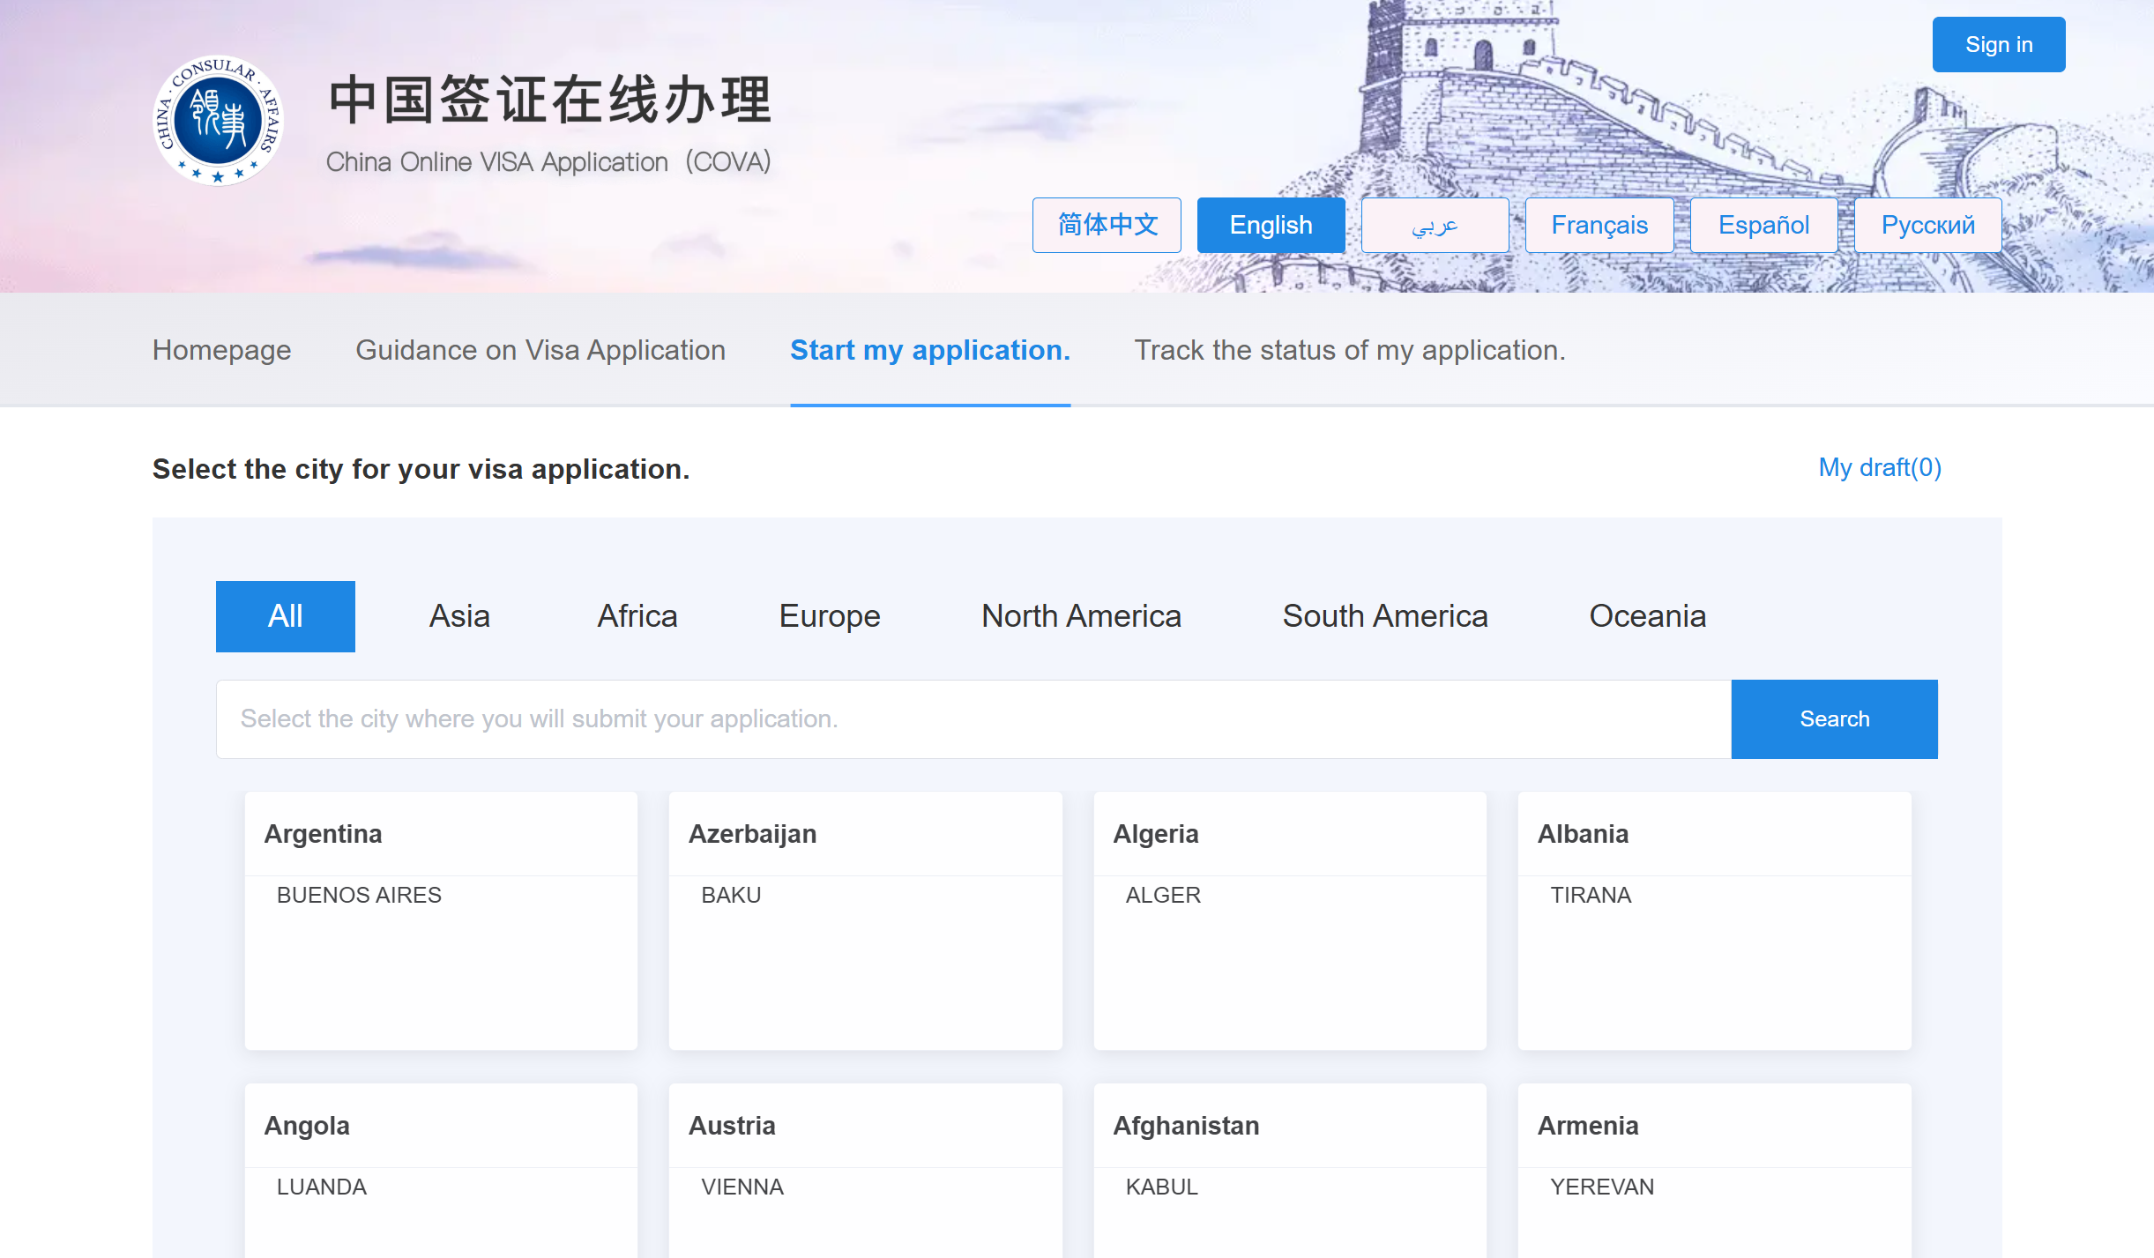2154x1258 pixels.
Task: Switch language to Español
Action: tap(1763, 225)
